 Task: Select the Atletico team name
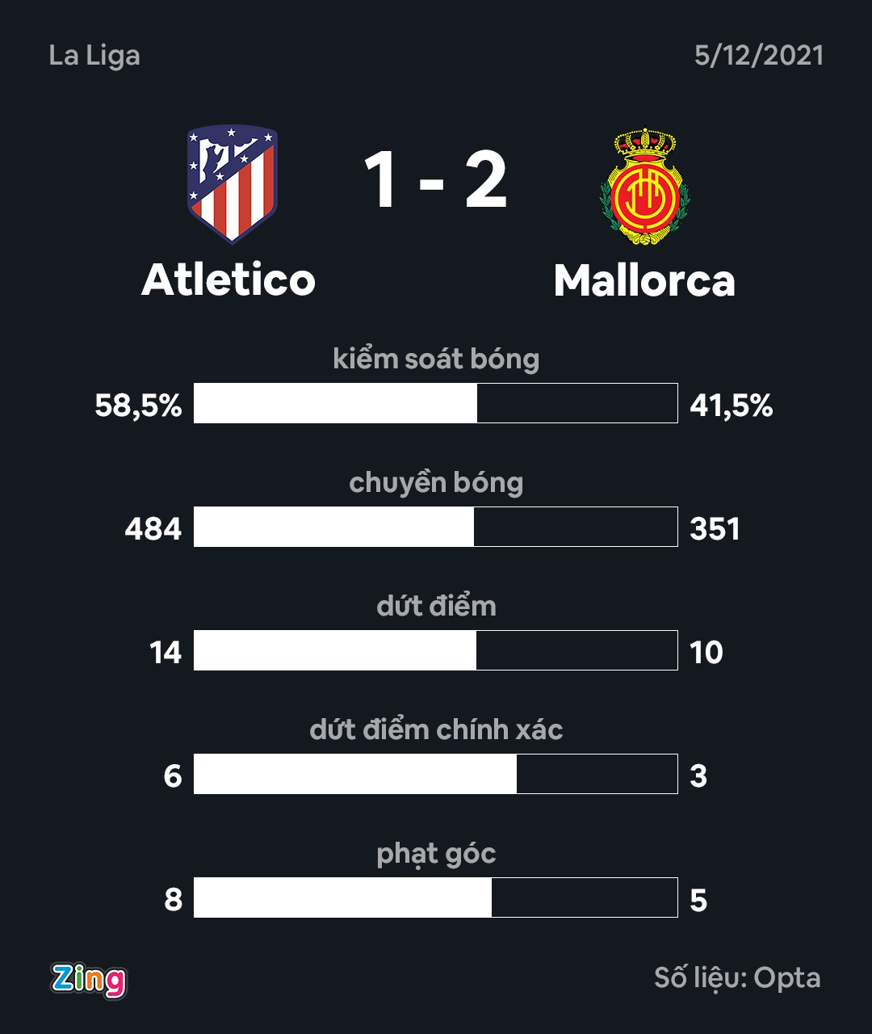228,280
